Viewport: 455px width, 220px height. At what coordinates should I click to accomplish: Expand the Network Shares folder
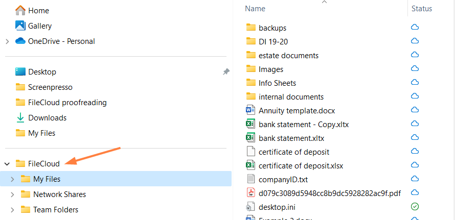[x=12, y=194]
